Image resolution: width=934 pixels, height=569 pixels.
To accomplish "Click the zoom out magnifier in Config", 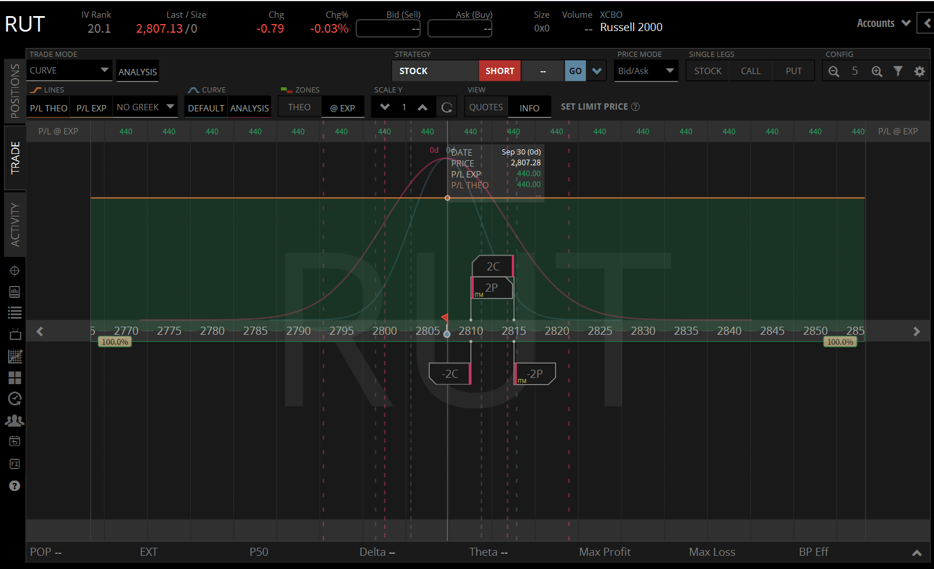I will 834,71.
